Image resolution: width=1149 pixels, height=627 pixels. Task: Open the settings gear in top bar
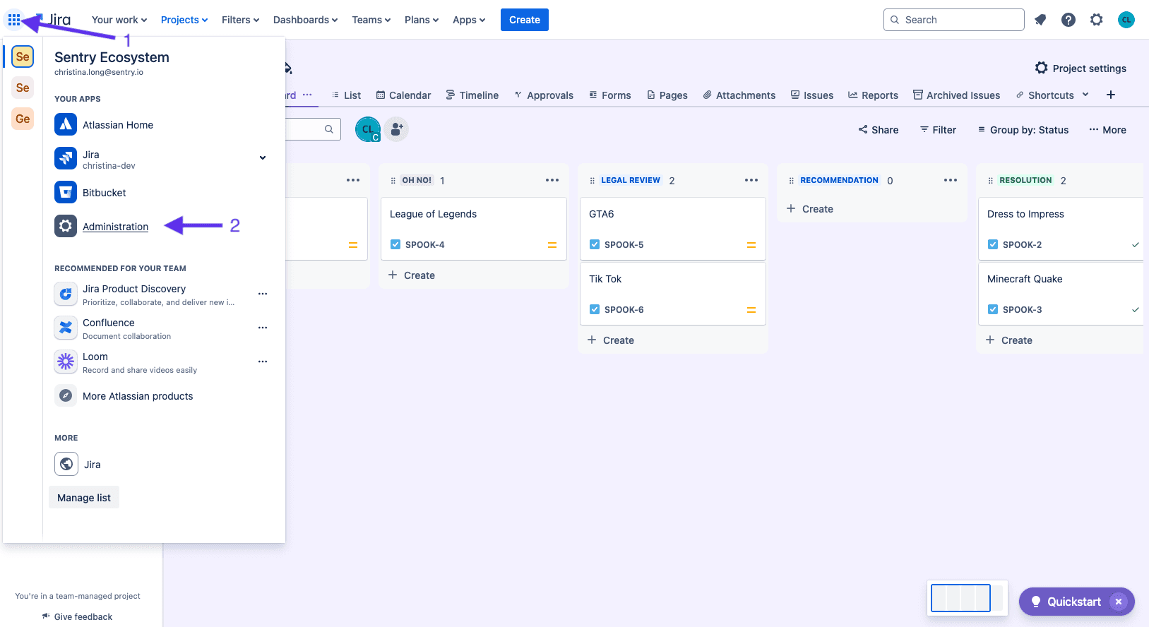pyautogui.click(x=1097, y=20)
